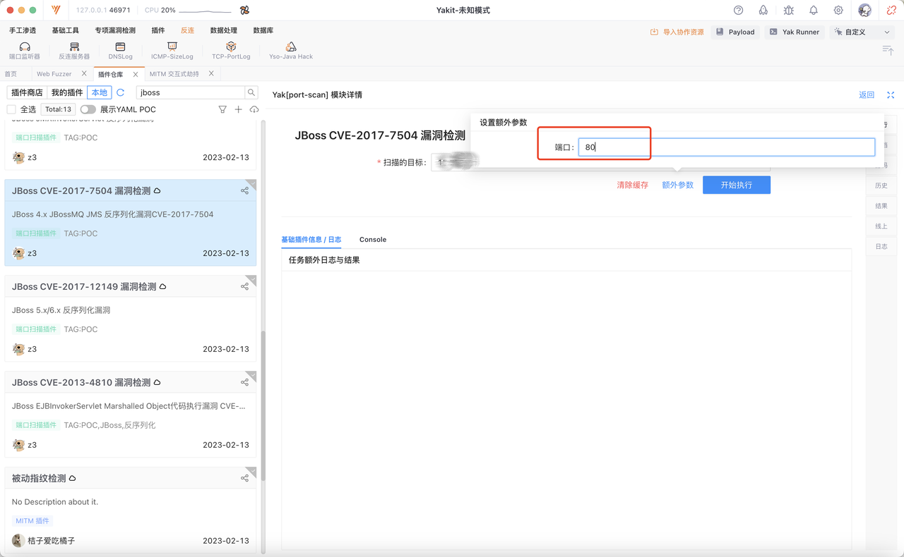Select the JBoss CVE-2013-4810 漏洞检测 plugin card
This screenshot has width=904, height=557.
(131, 413)
